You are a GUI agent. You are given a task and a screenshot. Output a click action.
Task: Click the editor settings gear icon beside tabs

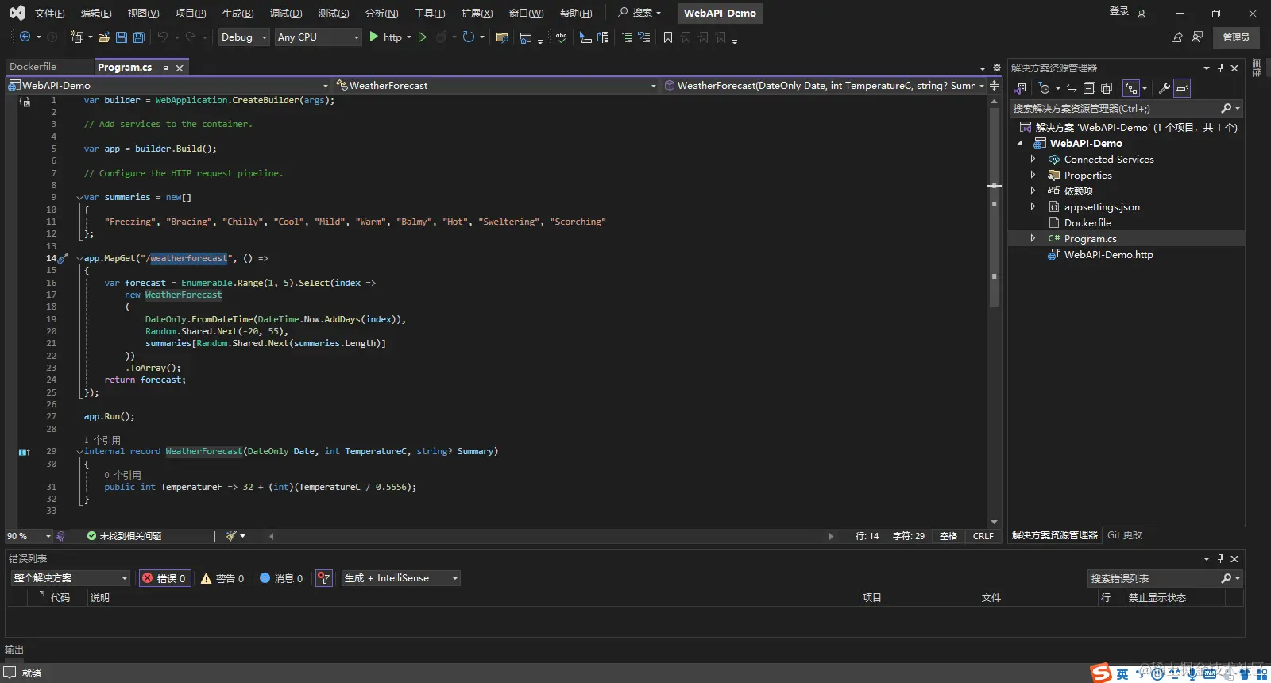point(997,68)
